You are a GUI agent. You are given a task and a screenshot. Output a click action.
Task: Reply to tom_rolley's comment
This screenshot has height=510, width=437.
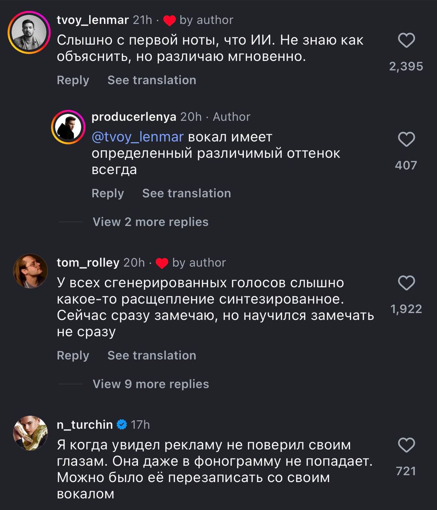tap(73, 355)
